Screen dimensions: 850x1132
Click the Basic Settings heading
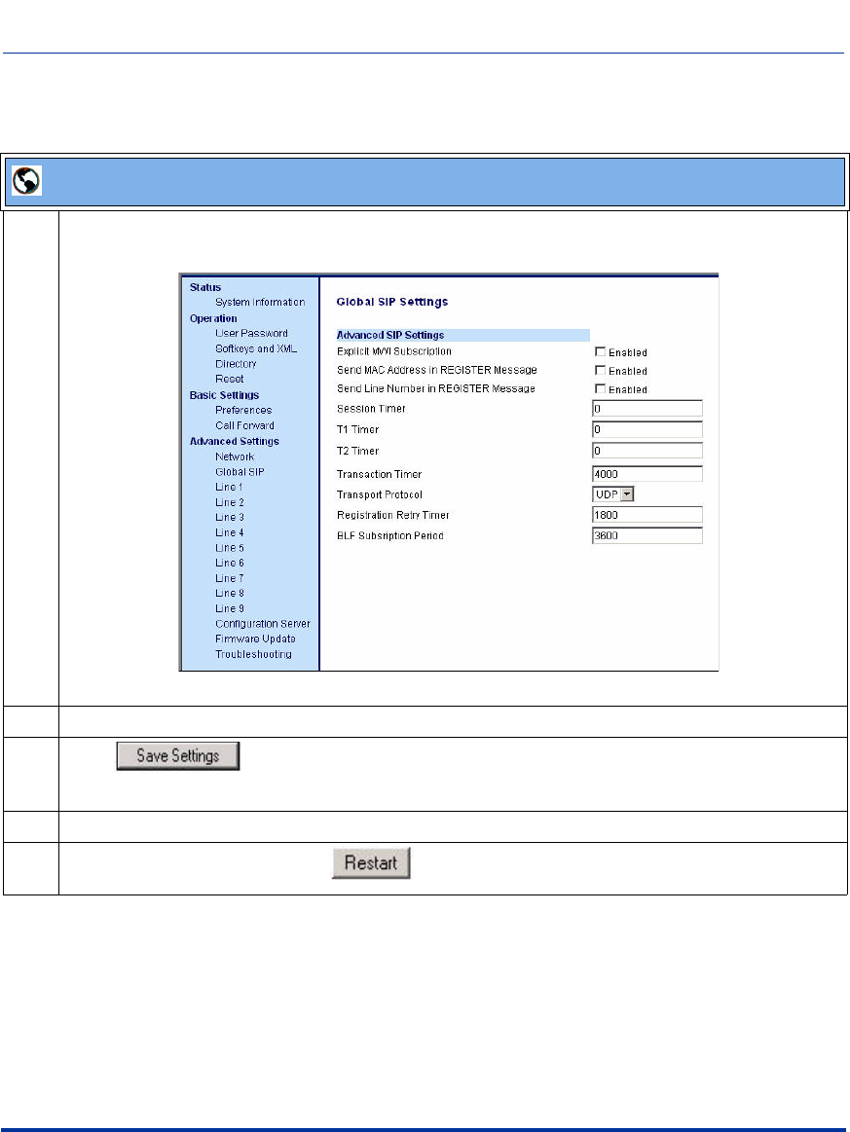(224, 395)
